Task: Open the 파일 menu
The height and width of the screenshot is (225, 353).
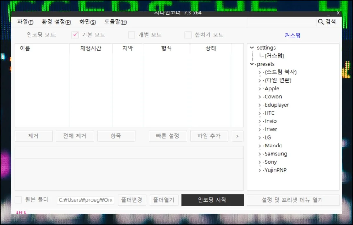Action: 25,22
